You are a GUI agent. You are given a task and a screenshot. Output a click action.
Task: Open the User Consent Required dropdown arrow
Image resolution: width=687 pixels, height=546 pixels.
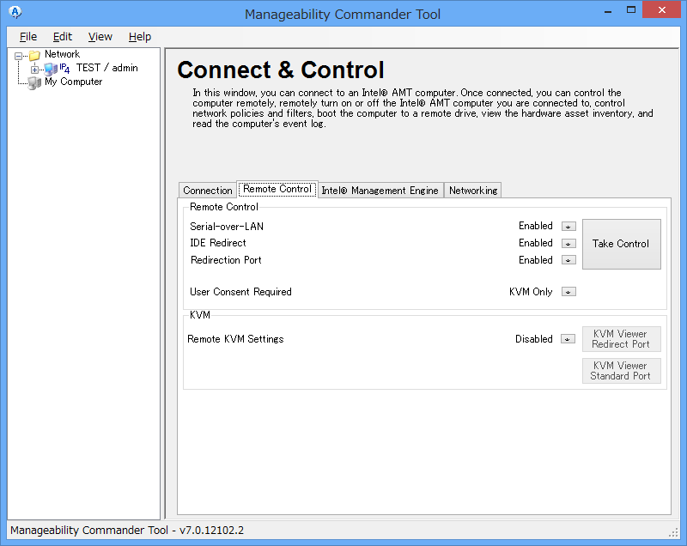[568, 292]
